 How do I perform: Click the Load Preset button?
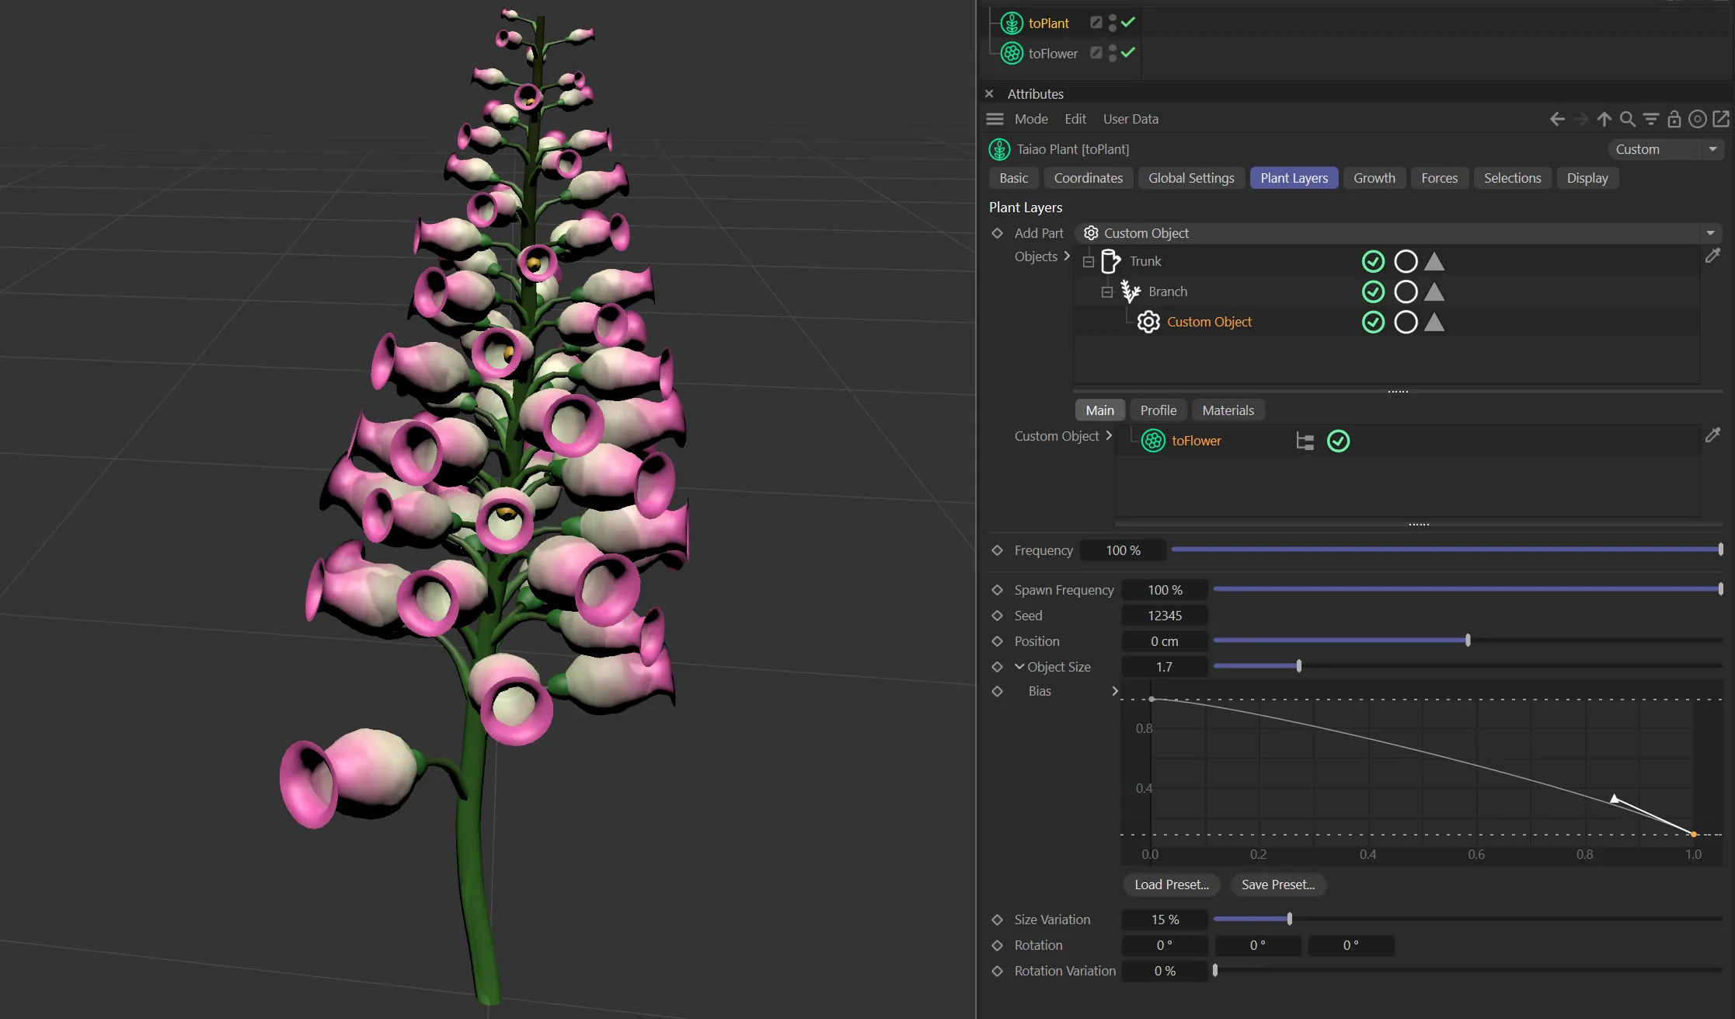coord(1171,885)
